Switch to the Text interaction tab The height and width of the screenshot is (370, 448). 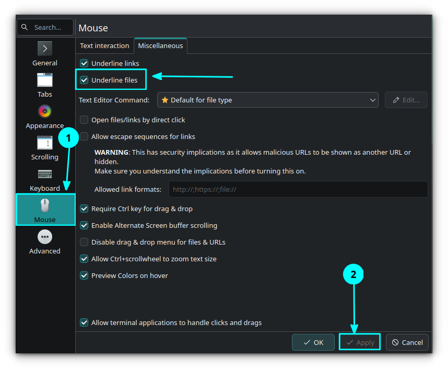pyautogui.click(x=104, y=45)
